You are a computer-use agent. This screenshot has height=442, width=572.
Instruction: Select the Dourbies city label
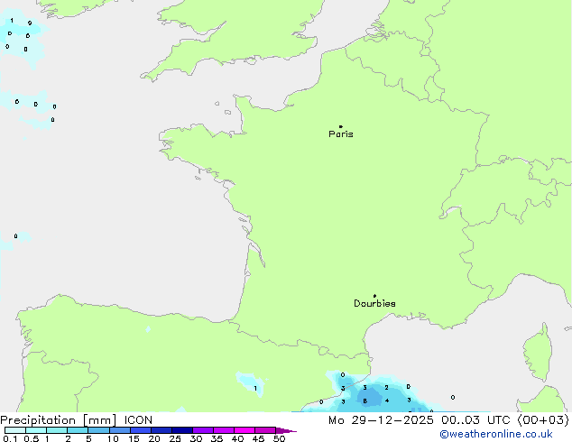(x=374, y=303)
